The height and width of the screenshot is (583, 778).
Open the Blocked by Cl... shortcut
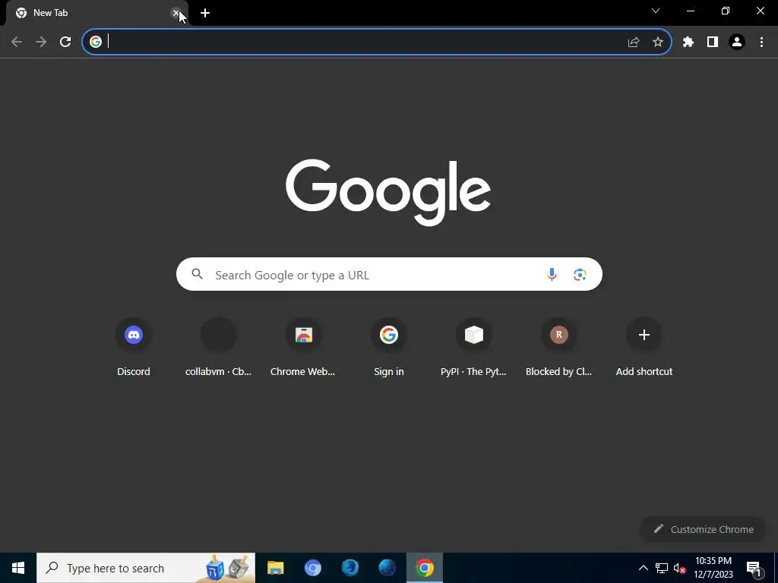[558, 346]
